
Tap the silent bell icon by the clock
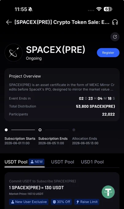pyautogui.click(x=30, y=9)
